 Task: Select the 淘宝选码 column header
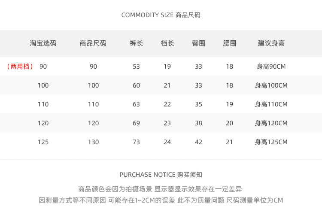43,43
